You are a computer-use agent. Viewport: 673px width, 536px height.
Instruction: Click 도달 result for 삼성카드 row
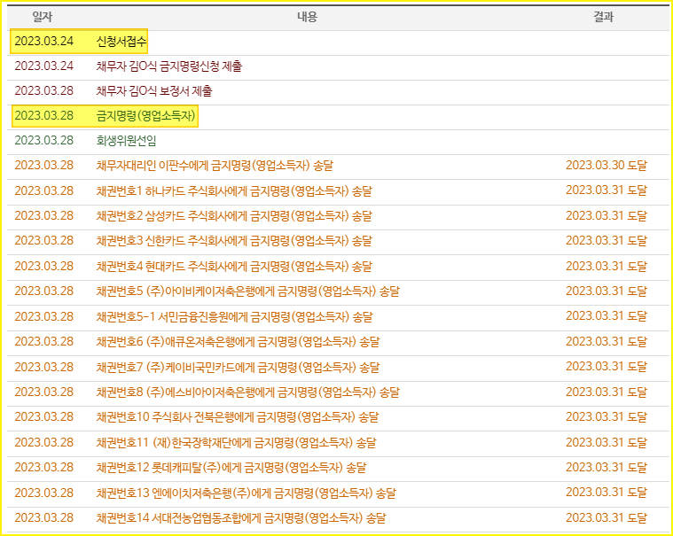tap(606, 215)
